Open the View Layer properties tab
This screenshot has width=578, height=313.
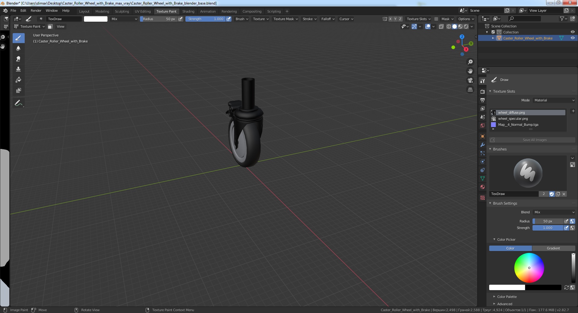(x=483, y=108)
